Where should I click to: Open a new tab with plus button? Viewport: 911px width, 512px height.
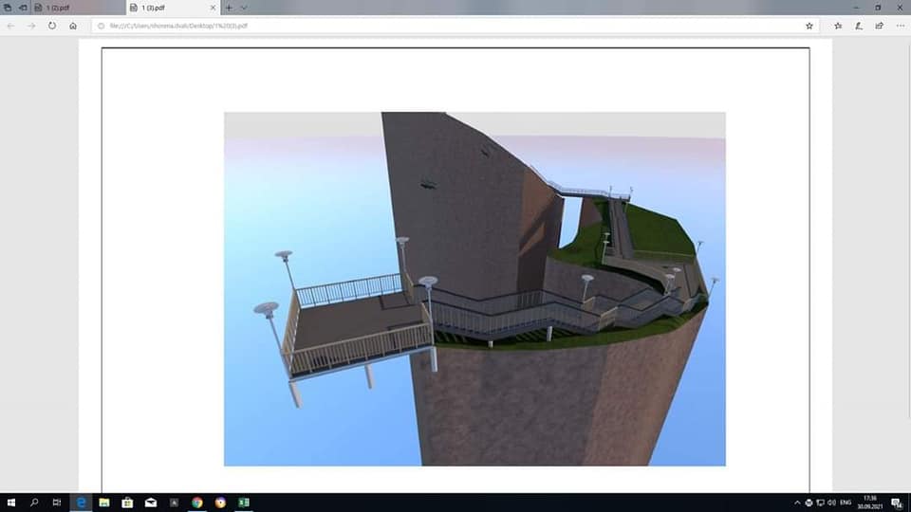click(x=229, y=8)
